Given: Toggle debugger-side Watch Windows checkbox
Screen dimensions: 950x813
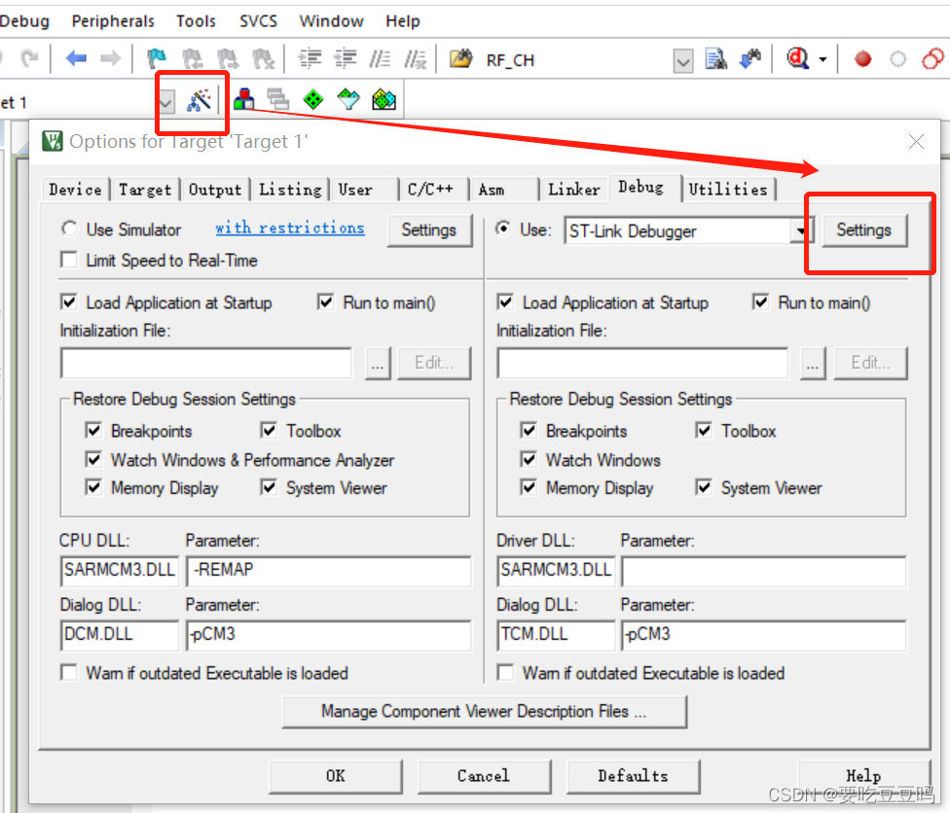Looking at the screenshot, I should (x=529, y=459).
